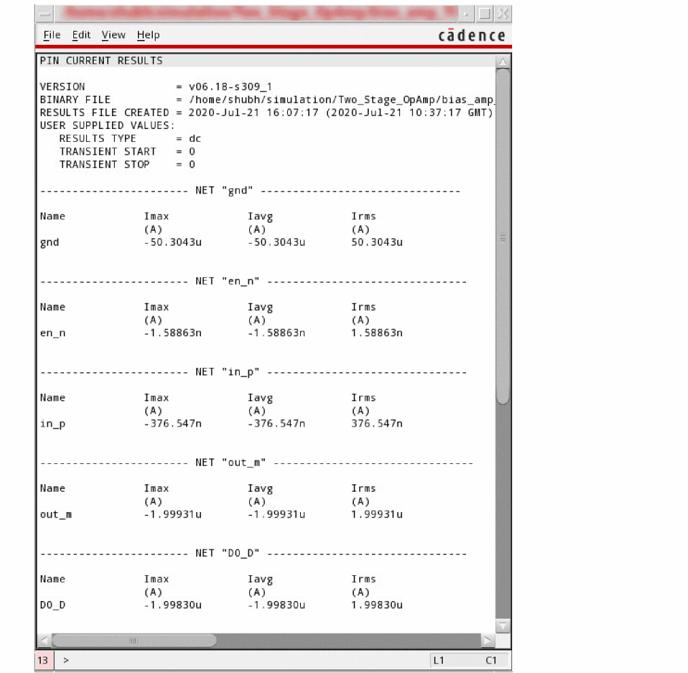The image size is (688, 673).
Task: Click the USER SUPPLIED VALUES label
Action: 107,126
